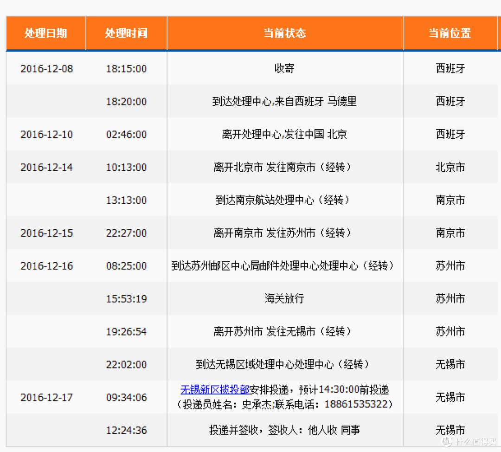Select the date 2016-12-17
This screenshot has height=452, width=501.
point(47,397)
